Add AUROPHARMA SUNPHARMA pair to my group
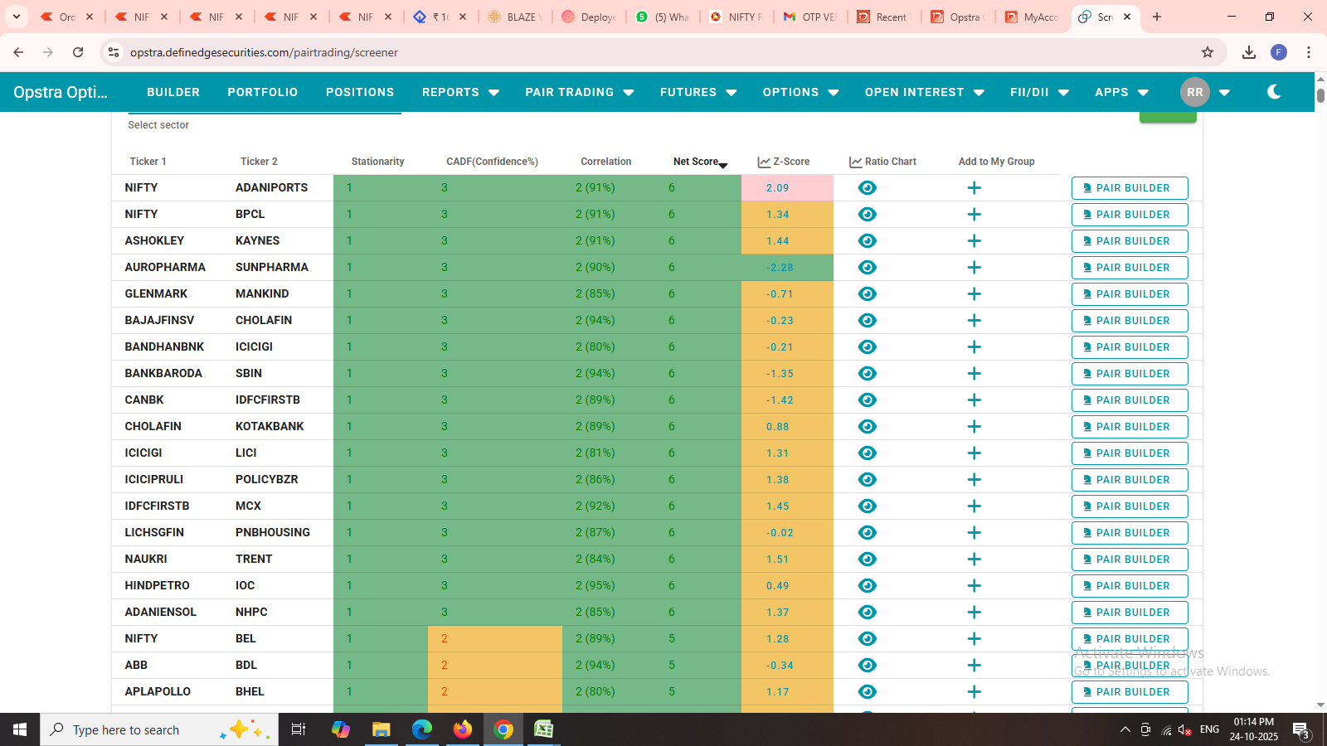 [974, 268]
